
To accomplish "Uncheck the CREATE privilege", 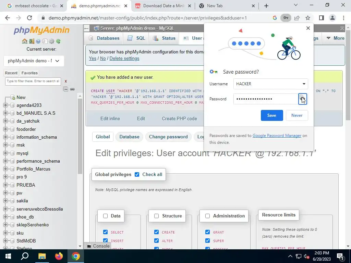I will pos(156,232).
